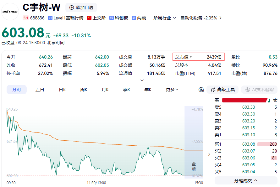This screenshot has height=187, width=280.
Task: Switch to the 日K chart tab
Action: [62, 90]
